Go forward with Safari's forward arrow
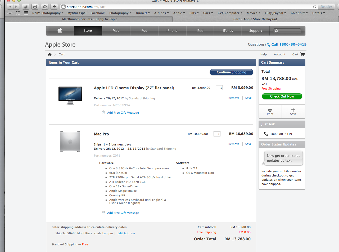Image resolution: width=339 pixels, height=252 pixels. tap(16, 7)
